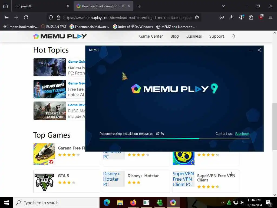Screen dimensions: 277x208
Task: Close the Download Bad Parenting tab
Action: pos(129,6)
